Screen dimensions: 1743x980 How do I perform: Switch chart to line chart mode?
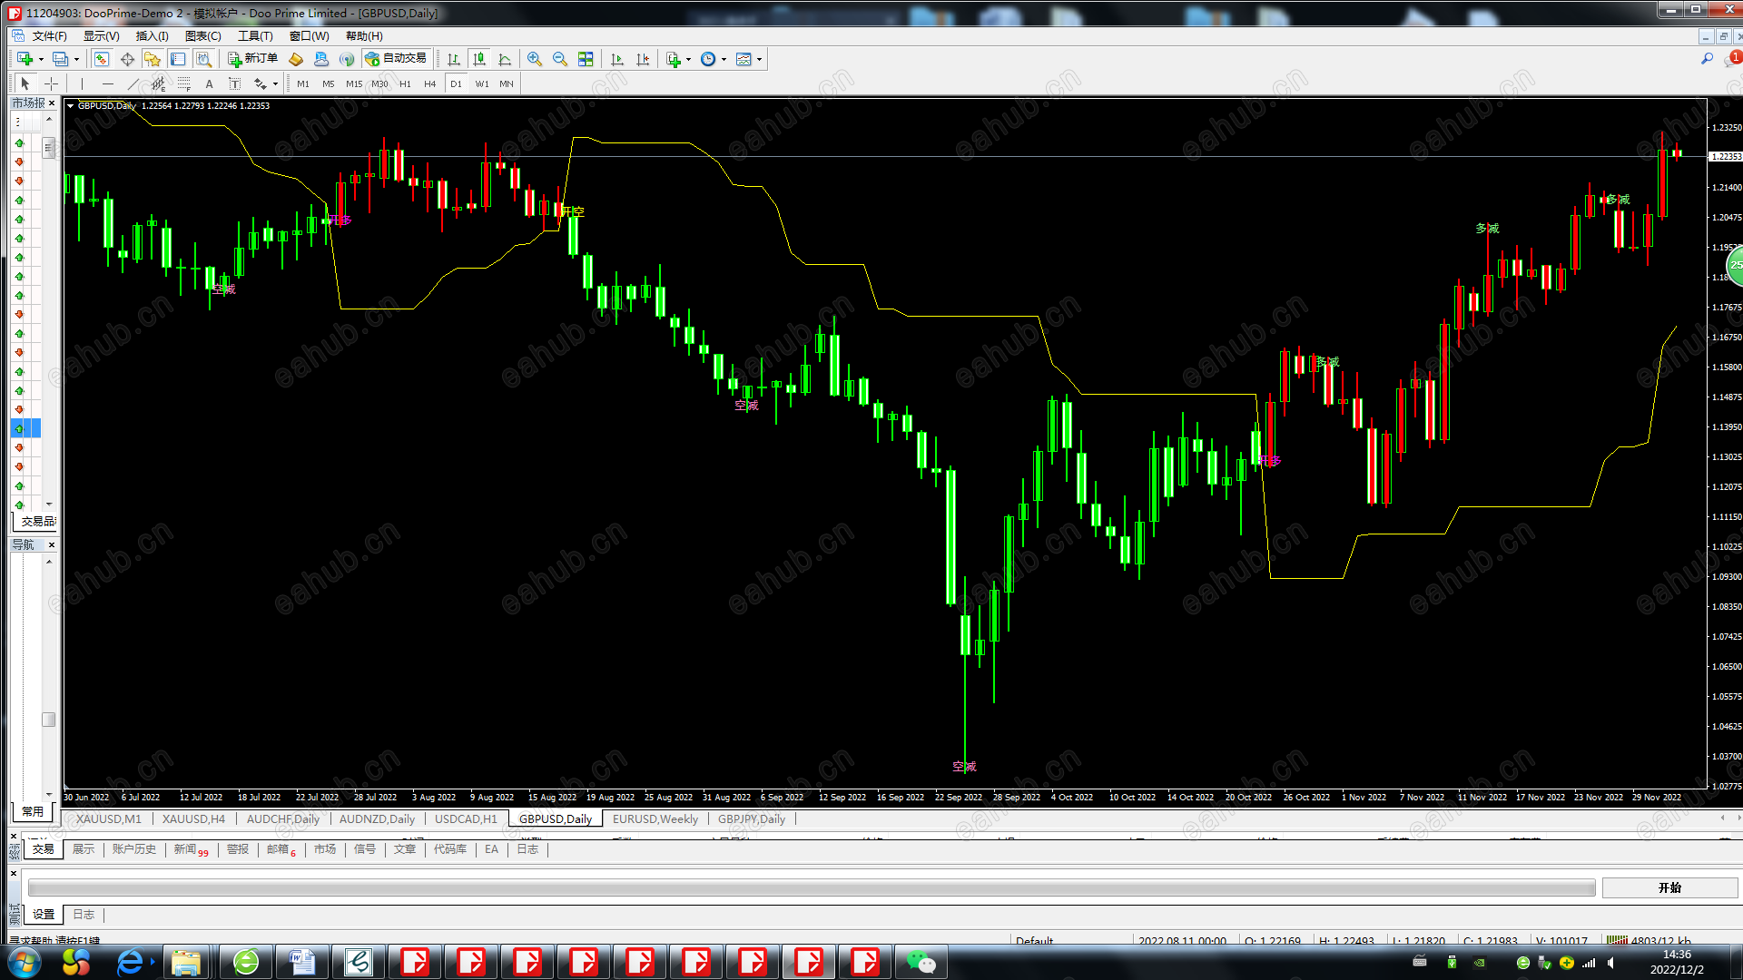click(505, 59)
